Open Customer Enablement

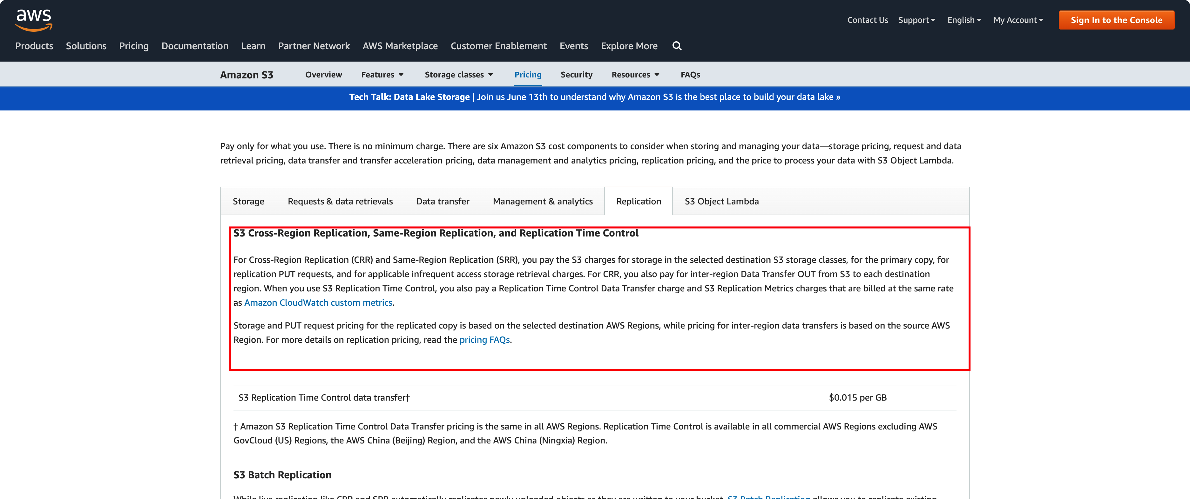pyautogui.click(x=498, y=46)
